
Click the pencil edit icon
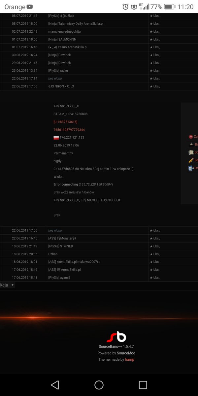pyautogui.click(x=191, y=160)
